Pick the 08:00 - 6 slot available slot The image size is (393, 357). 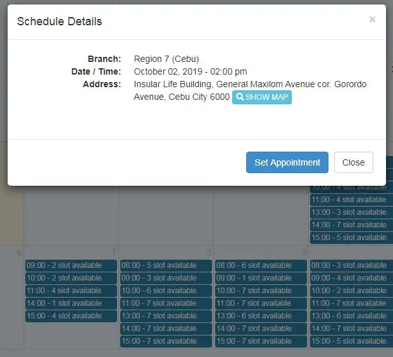pos(261,265)
